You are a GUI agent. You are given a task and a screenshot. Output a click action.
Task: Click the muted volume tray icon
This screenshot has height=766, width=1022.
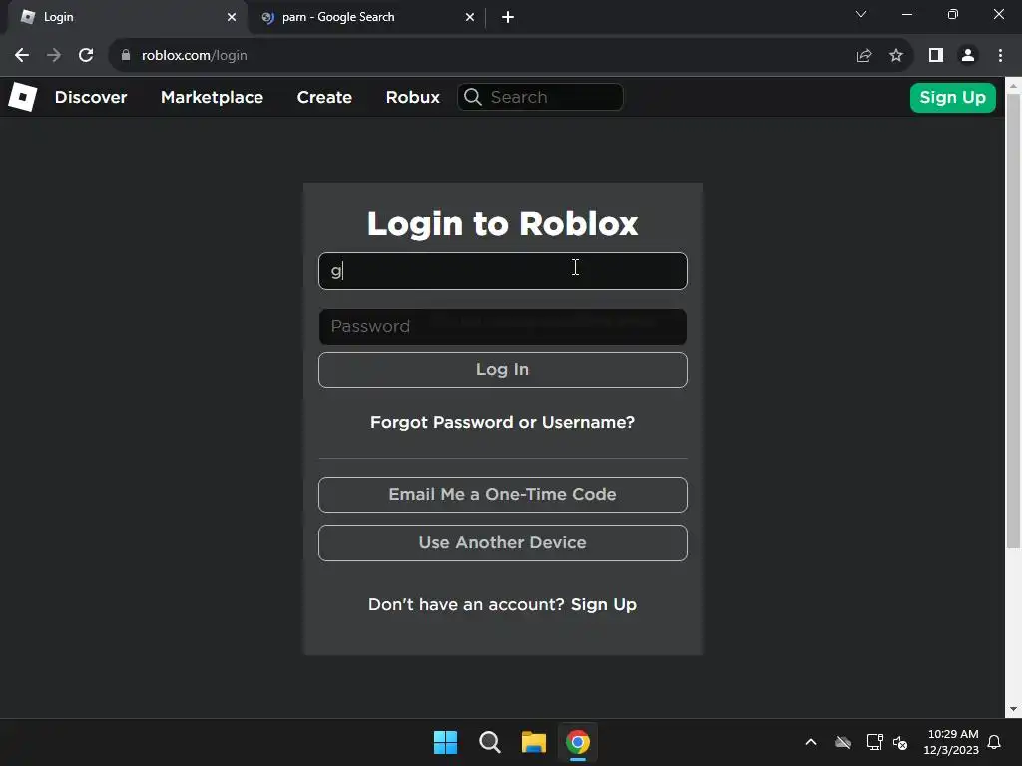(x=901, y=742)
